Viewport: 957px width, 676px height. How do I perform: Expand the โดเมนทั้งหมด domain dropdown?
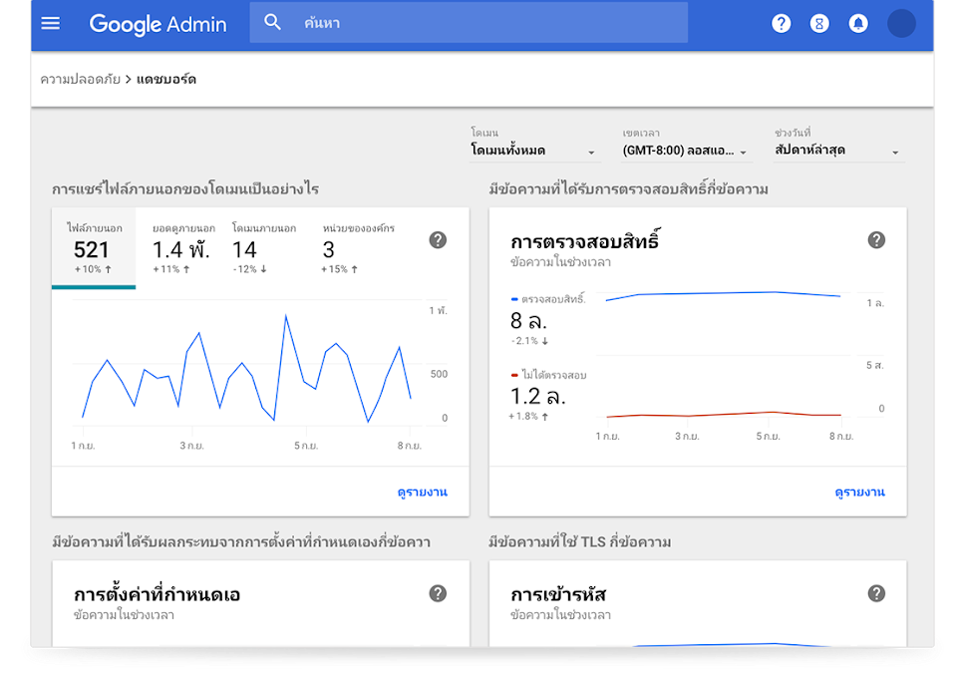click(533, 151)
